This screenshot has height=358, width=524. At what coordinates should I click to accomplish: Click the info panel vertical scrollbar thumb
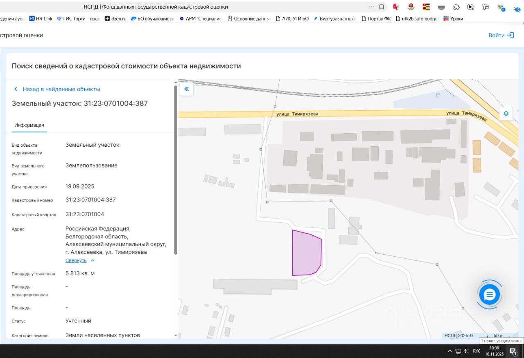point(176,170)
